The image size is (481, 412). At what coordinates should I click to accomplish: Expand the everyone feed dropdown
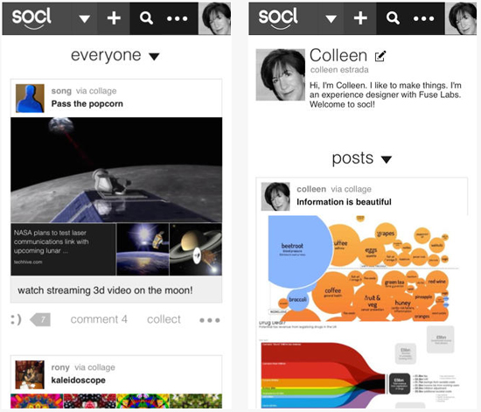(x=154, y=57)
